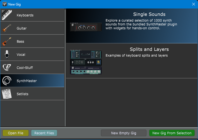
Task: Click the microphone icon for Vocal
Action: 7,54
